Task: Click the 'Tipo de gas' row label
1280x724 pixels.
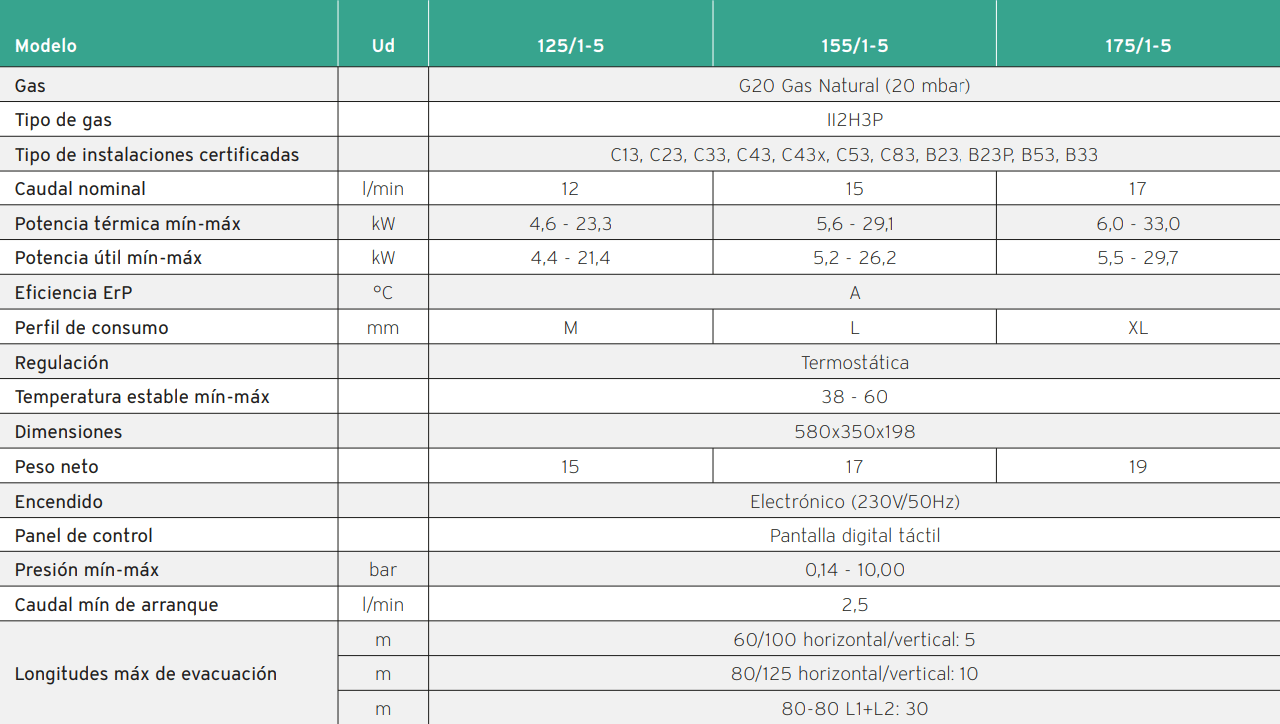Action: (x=63, y=120)
